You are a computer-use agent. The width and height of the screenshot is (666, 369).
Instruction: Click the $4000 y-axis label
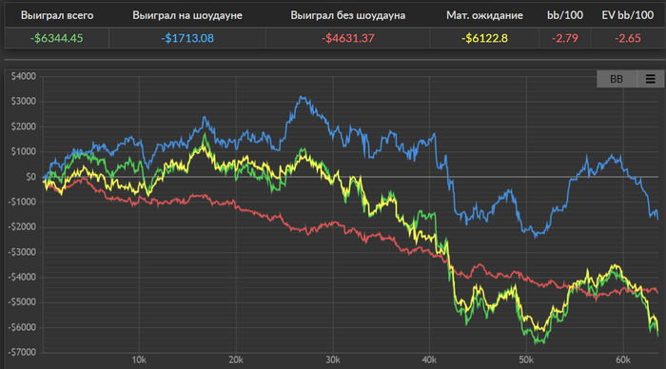click(24, 76)
